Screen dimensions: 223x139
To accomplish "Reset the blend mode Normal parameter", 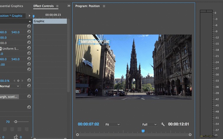I will tap(29, 85).
